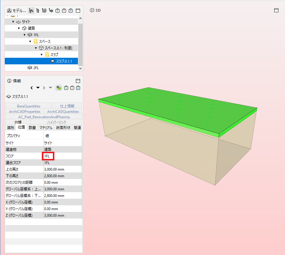Click the flat list tree view icon
Image resolution: width=285 pixels, height=255 pixels.
[x=38, y=10]
